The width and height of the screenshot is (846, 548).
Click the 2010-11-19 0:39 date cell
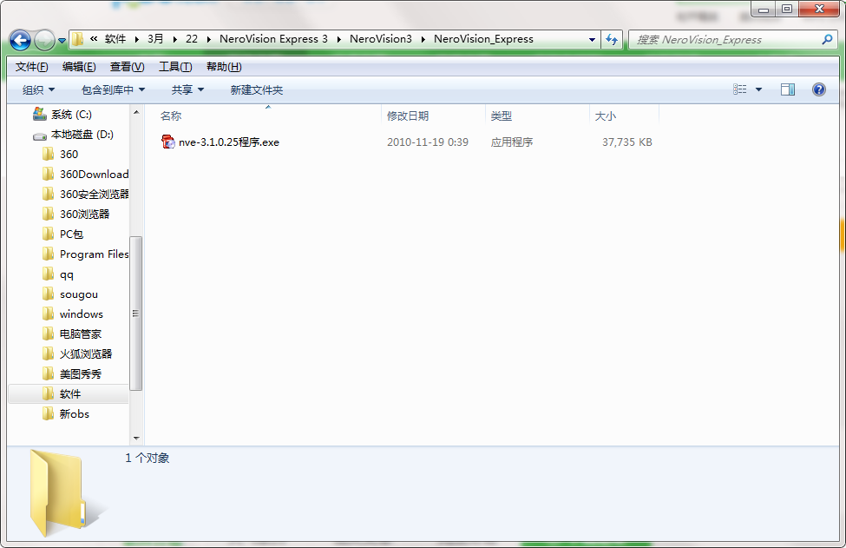click(x=428, y=142)
